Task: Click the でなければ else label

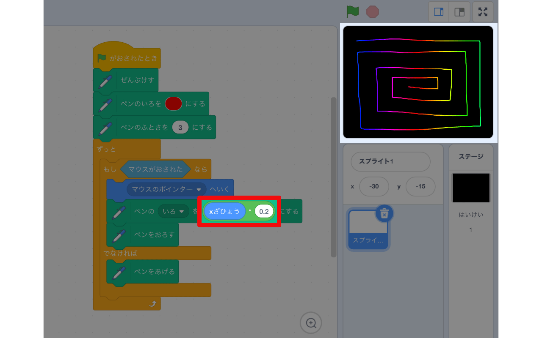Action: [x=120, y=253]
